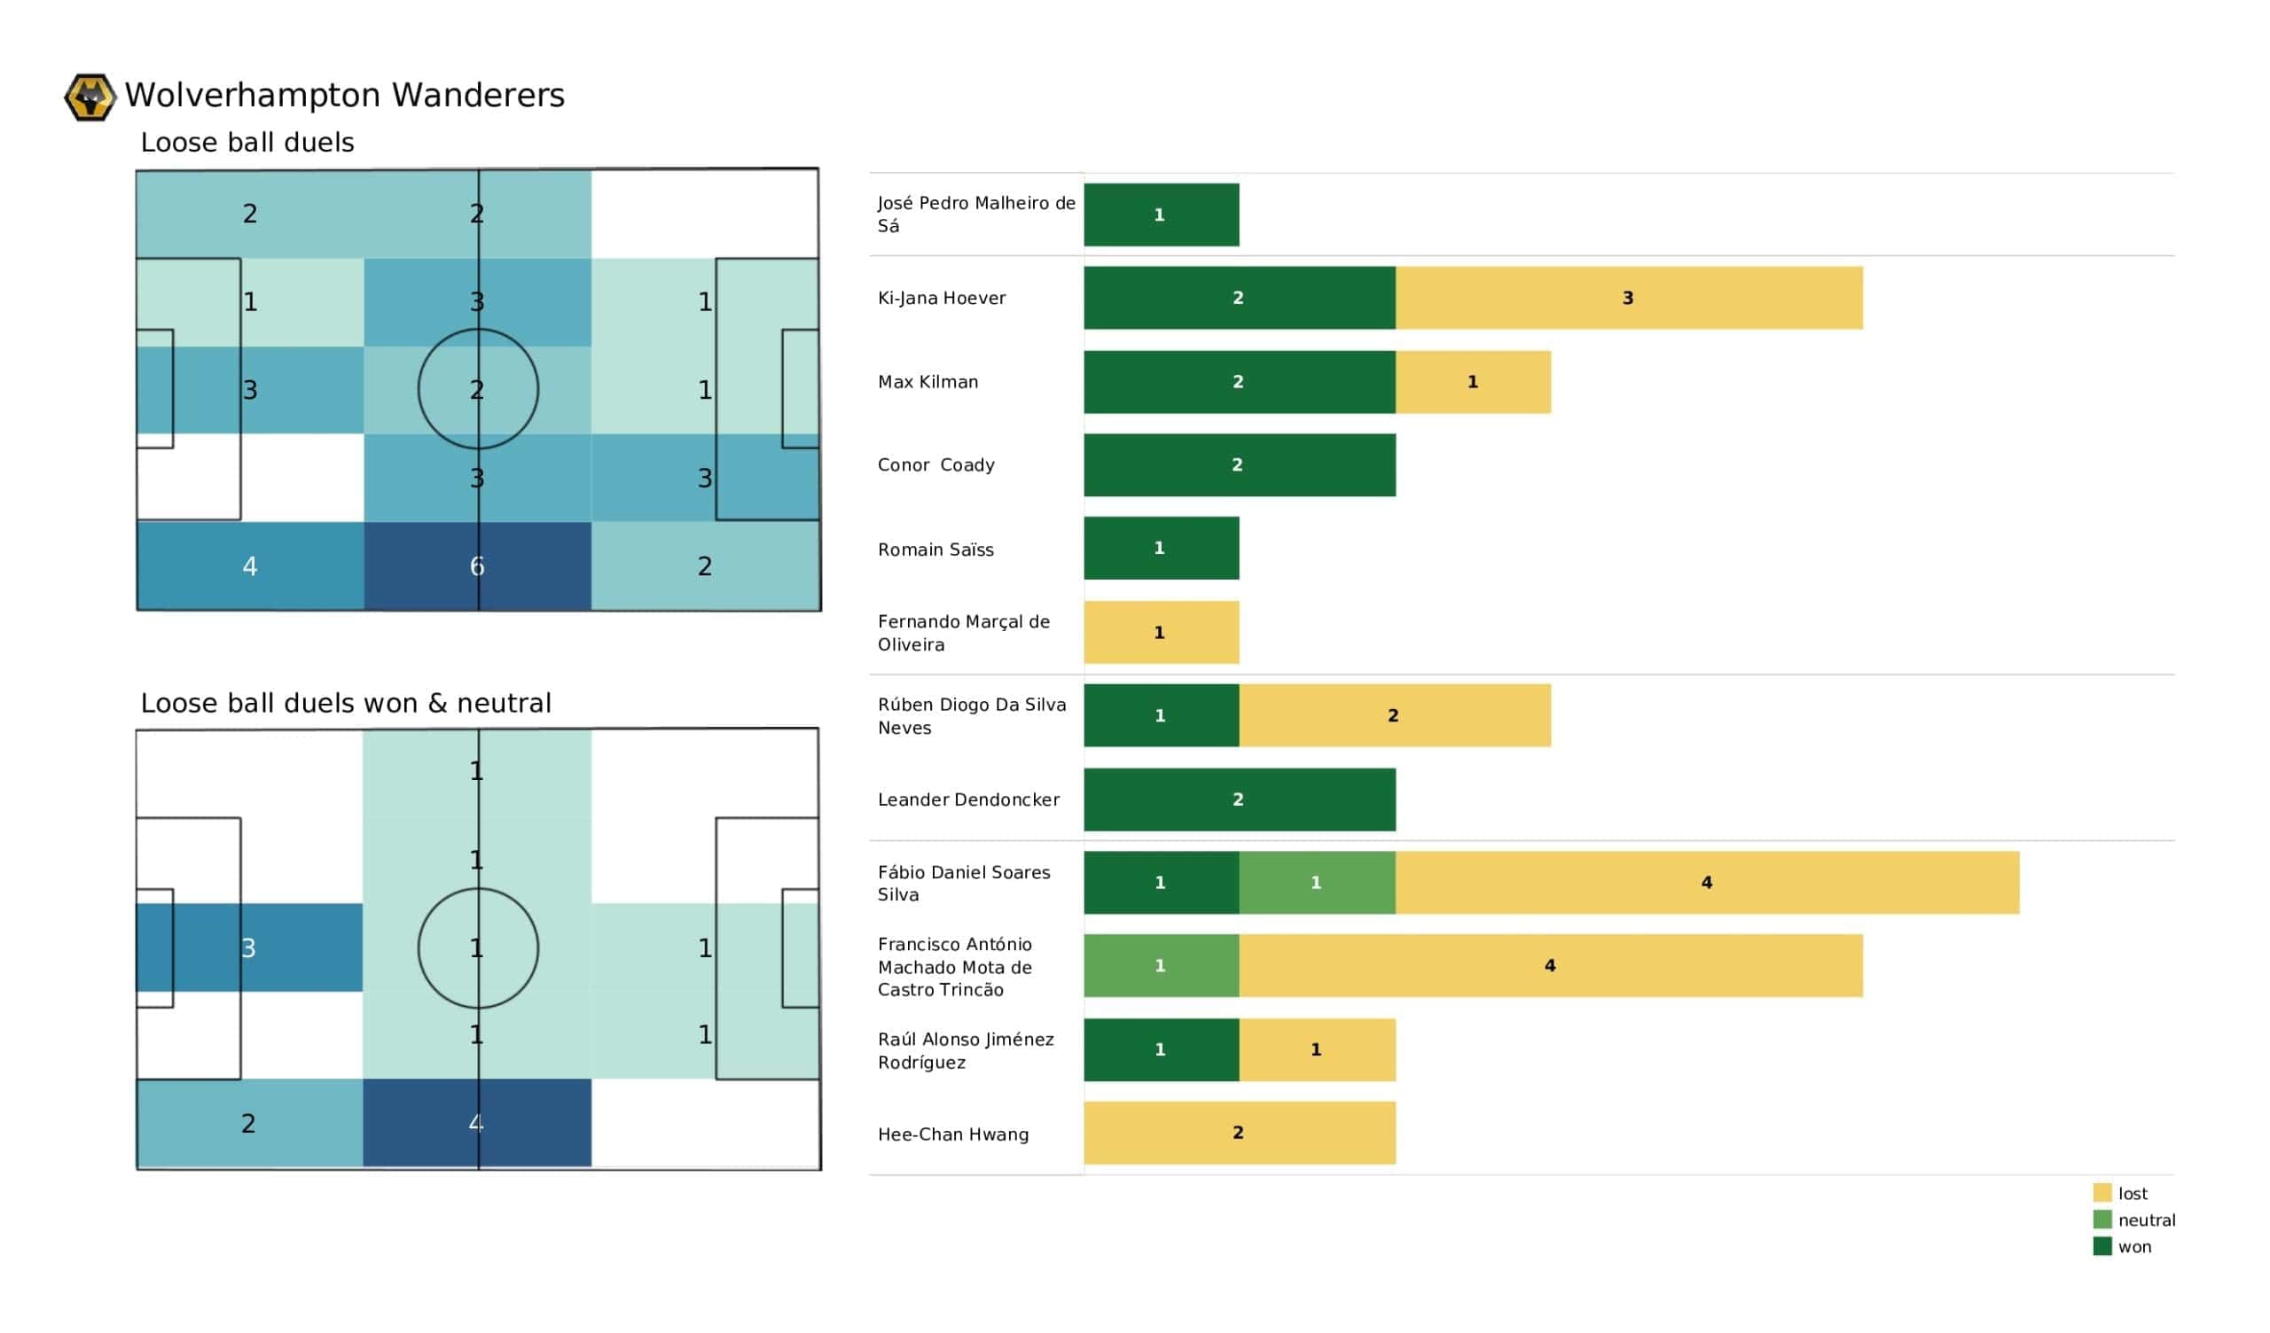Click the yellow lost legend swatch
The image size is (2270, 1333).
click(x=2102, y=1193)
